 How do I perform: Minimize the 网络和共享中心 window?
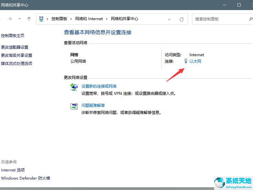pos(224,5)
